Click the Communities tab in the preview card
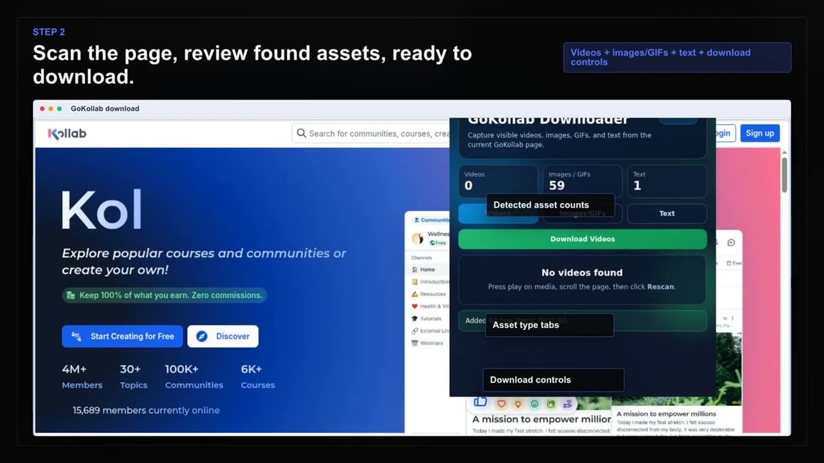Image resolution: width=824 pixels, height=463 pixels. pos(431,220)
